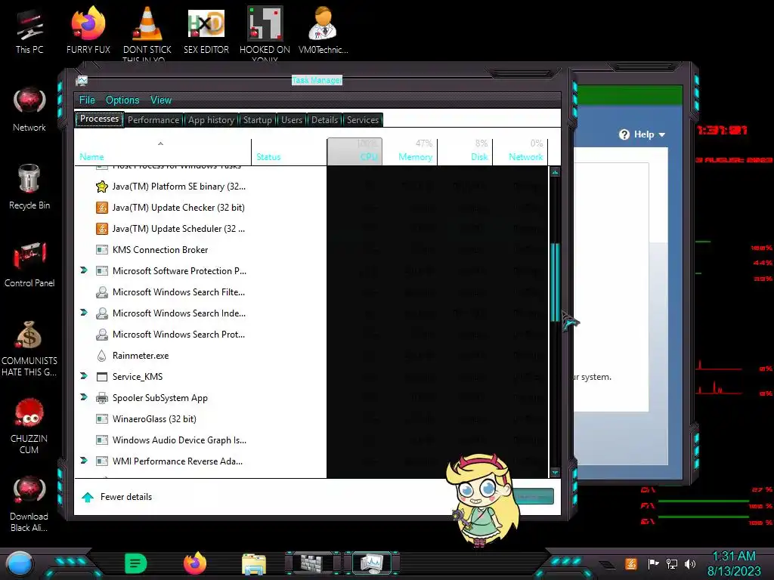
Task: Select the VM0Technic desktop shortcut
Action: 324,30
